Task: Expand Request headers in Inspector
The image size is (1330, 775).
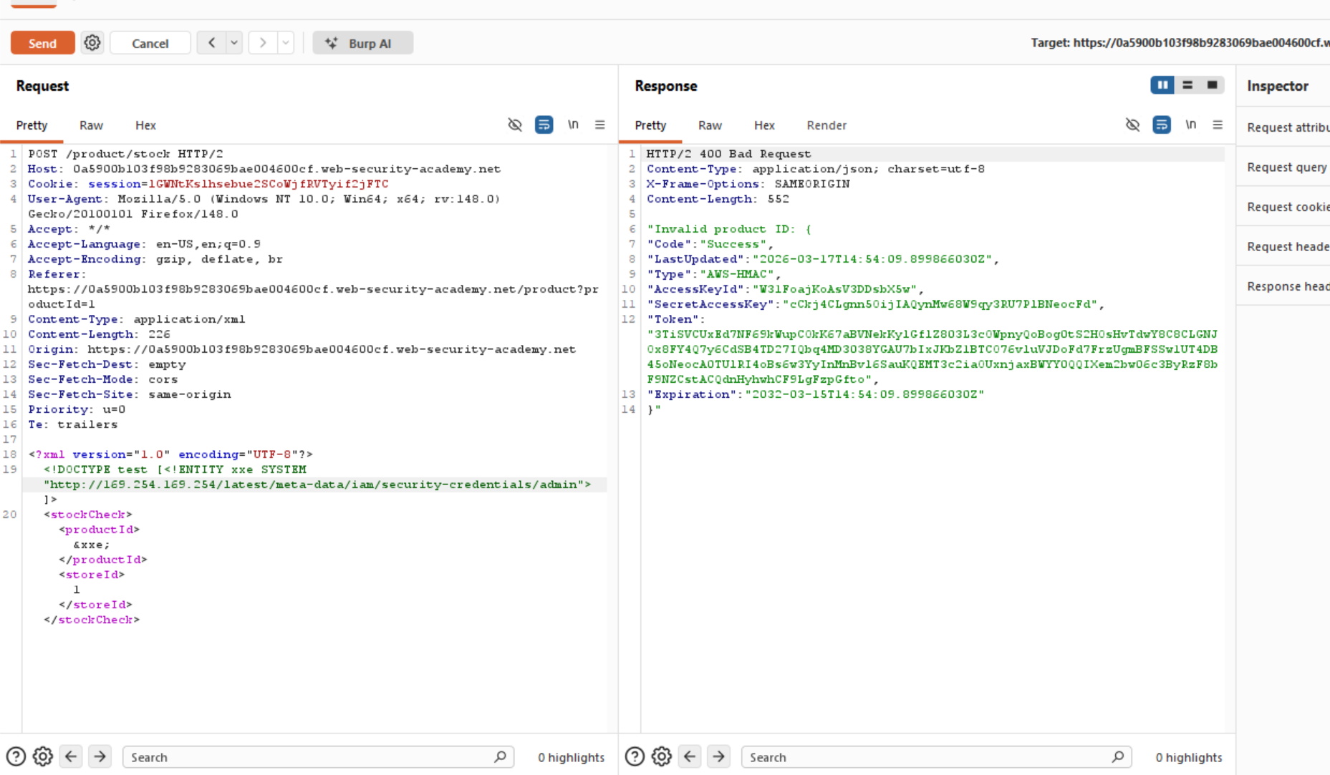Action: click(1287, 246)
